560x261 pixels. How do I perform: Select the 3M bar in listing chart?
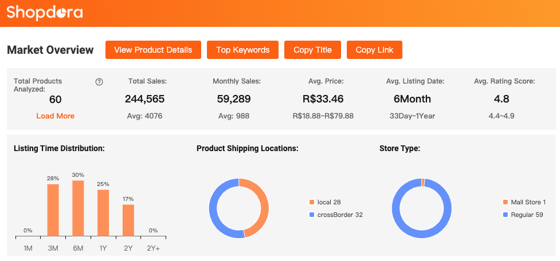(53, 209)
